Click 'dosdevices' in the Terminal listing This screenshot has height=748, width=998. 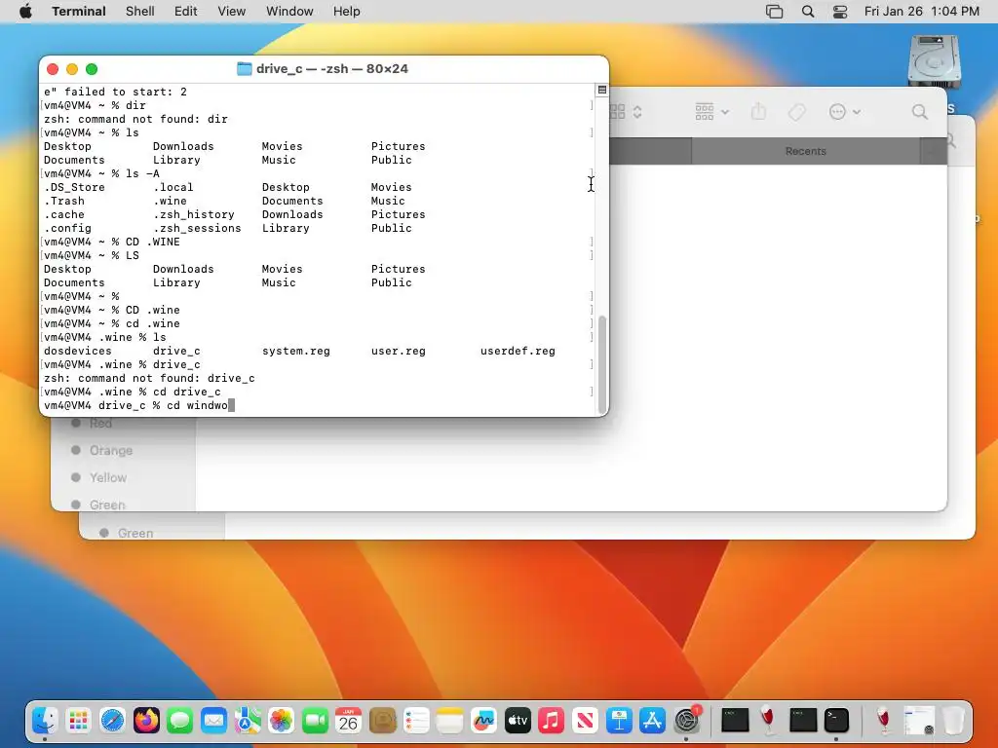pos(78,351)
